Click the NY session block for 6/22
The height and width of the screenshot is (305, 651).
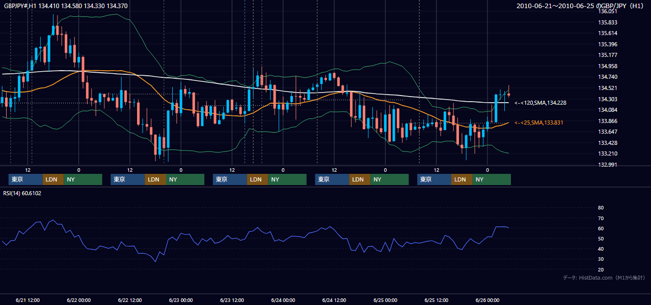(185, 179)
